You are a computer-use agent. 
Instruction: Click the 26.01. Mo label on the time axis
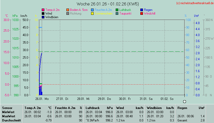42,99
